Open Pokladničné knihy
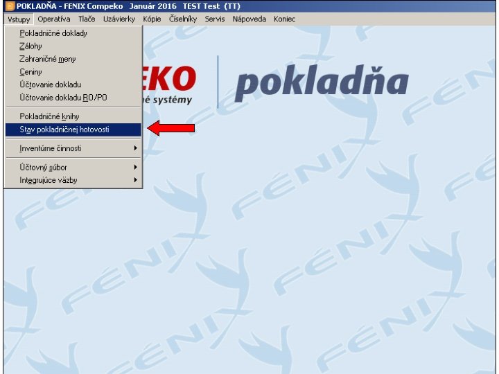499x374 pixels. pos(73,116)
